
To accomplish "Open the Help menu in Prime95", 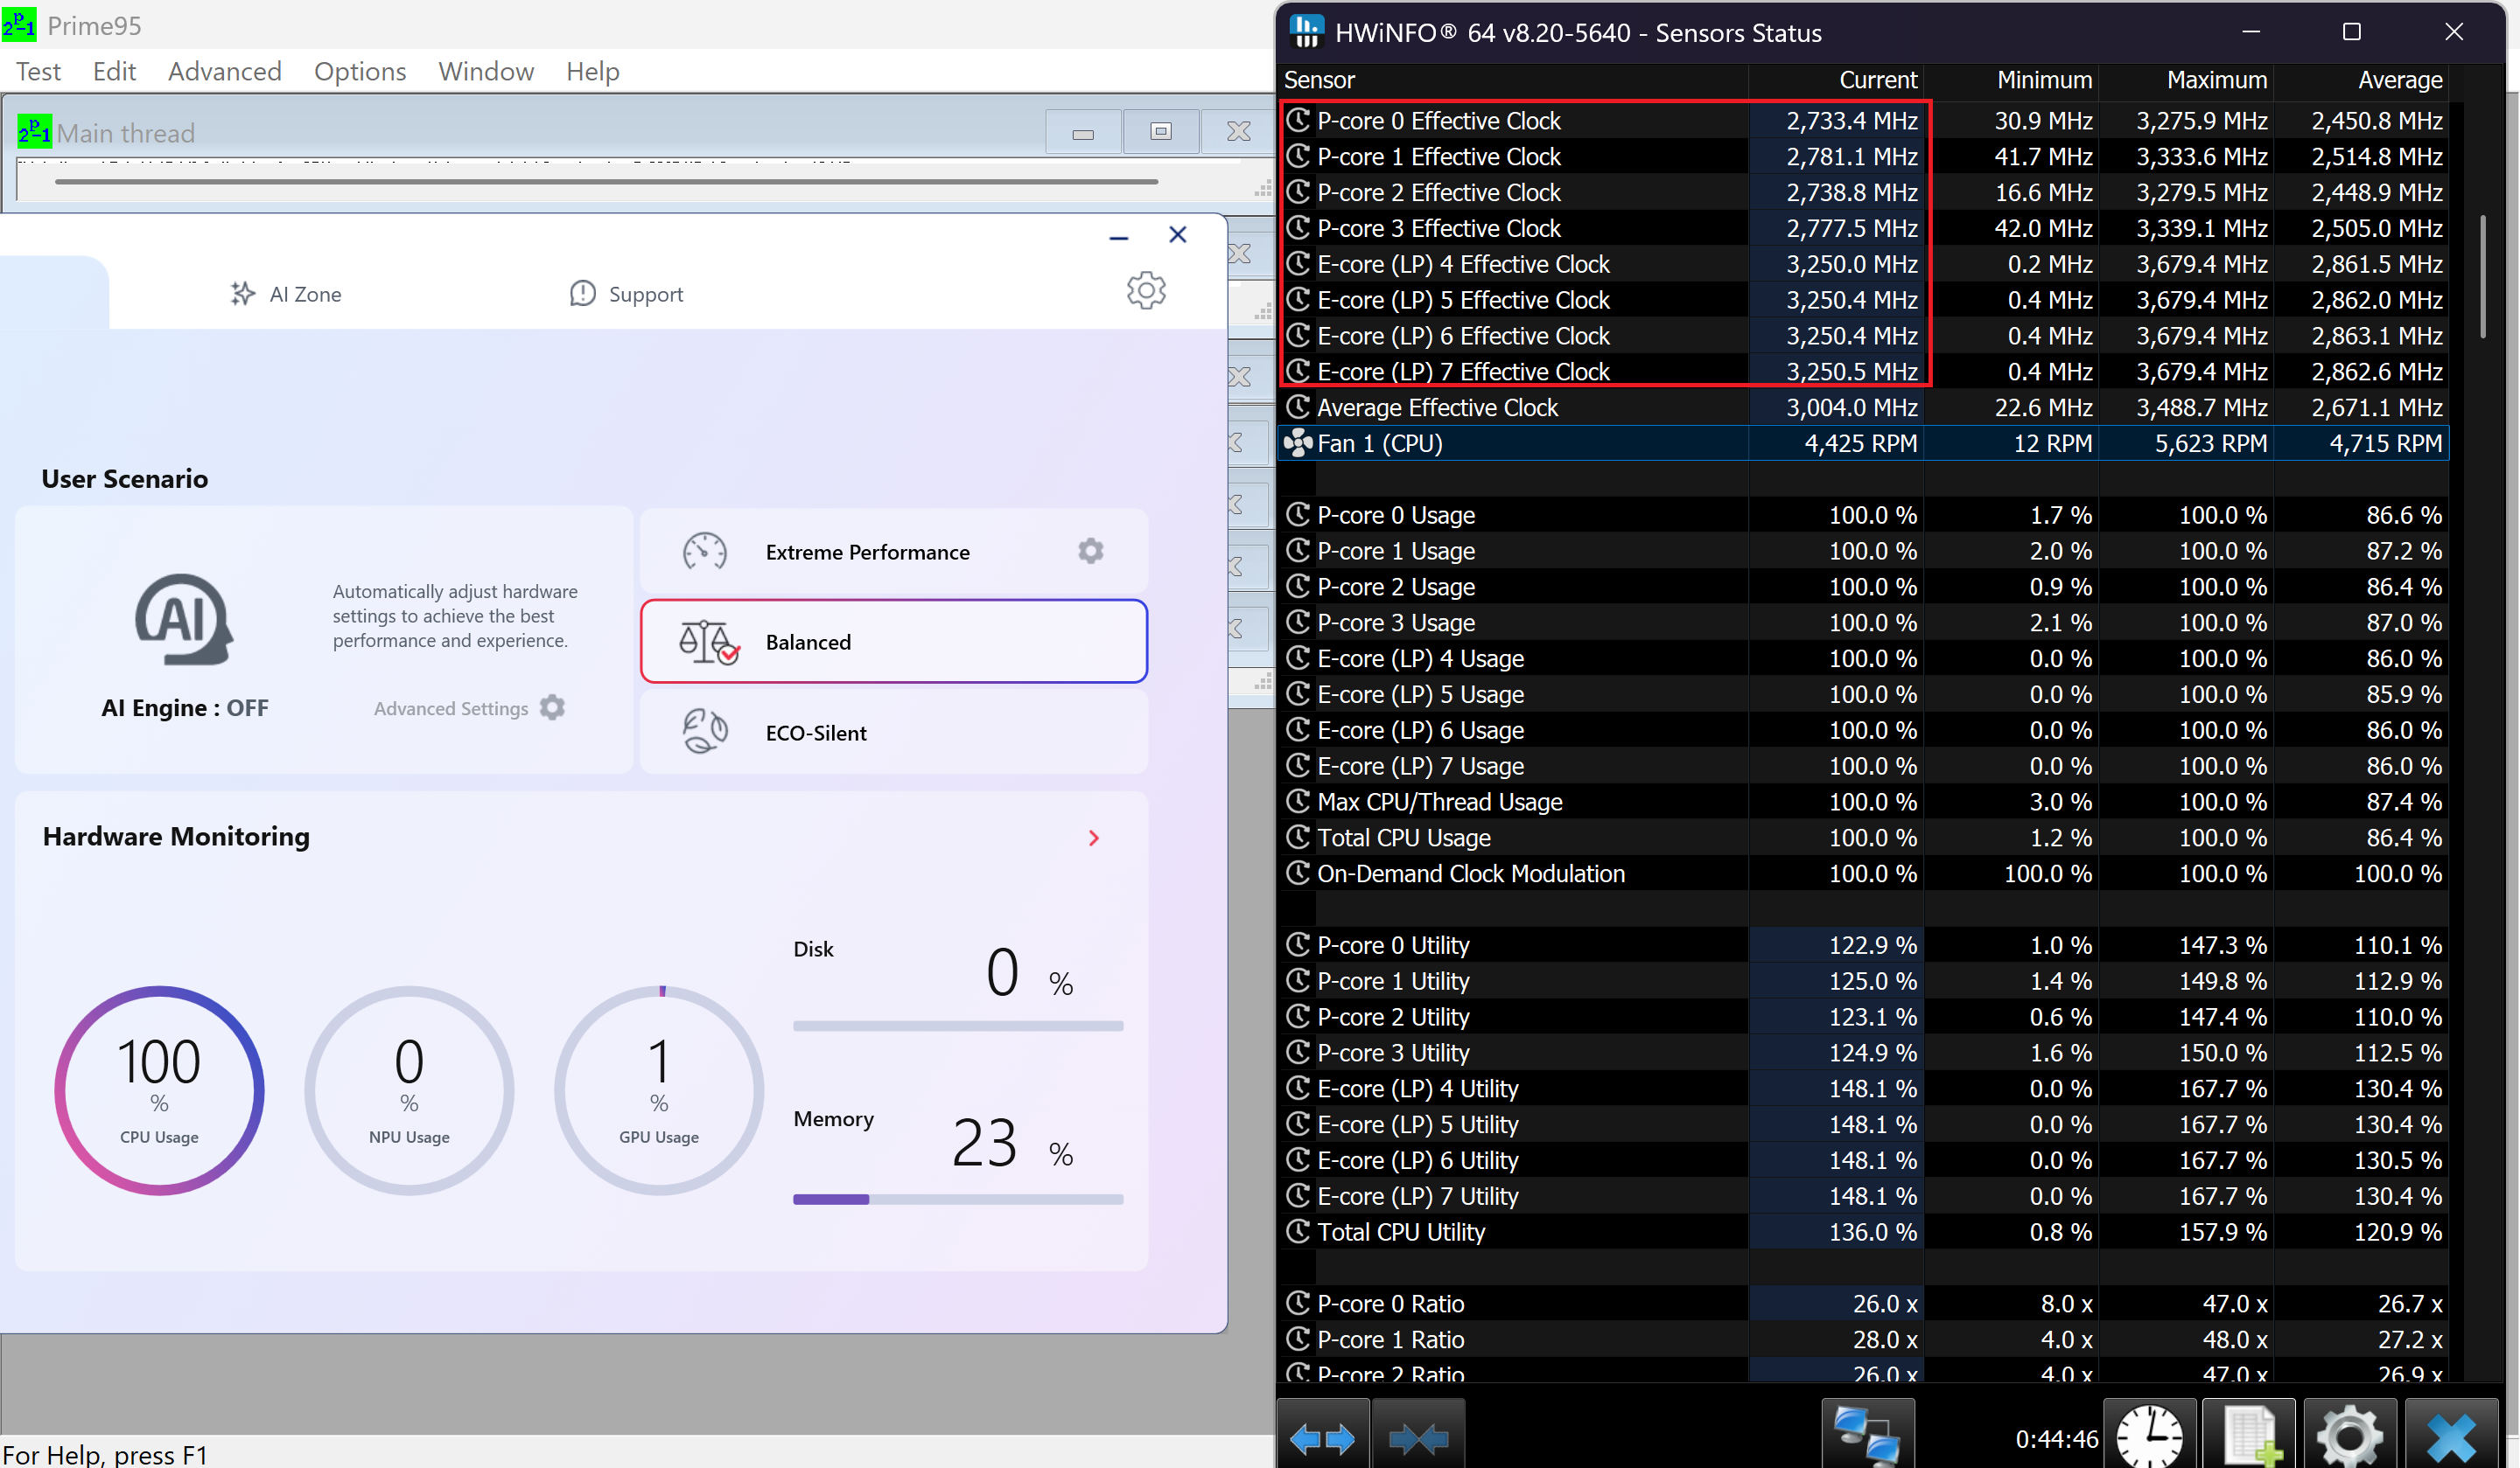I will 593,71.
